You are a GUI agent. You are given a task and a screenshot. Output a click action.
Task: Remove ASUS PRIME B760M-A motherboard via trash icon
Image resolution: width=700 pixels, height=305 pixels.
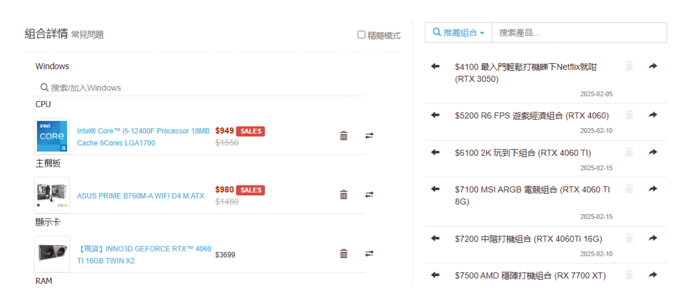[343, 195]
